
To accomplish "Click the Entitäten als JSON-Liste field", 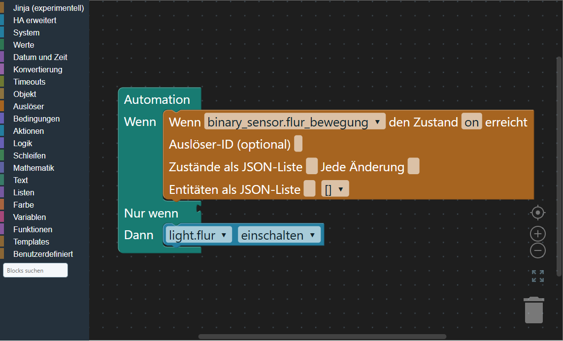I will point(309,188).
